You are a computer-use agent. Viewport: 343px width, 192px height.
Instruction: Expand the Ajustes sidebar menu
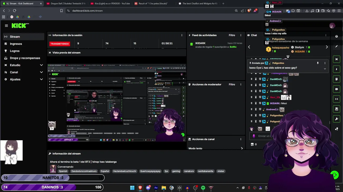click(24, 79)
